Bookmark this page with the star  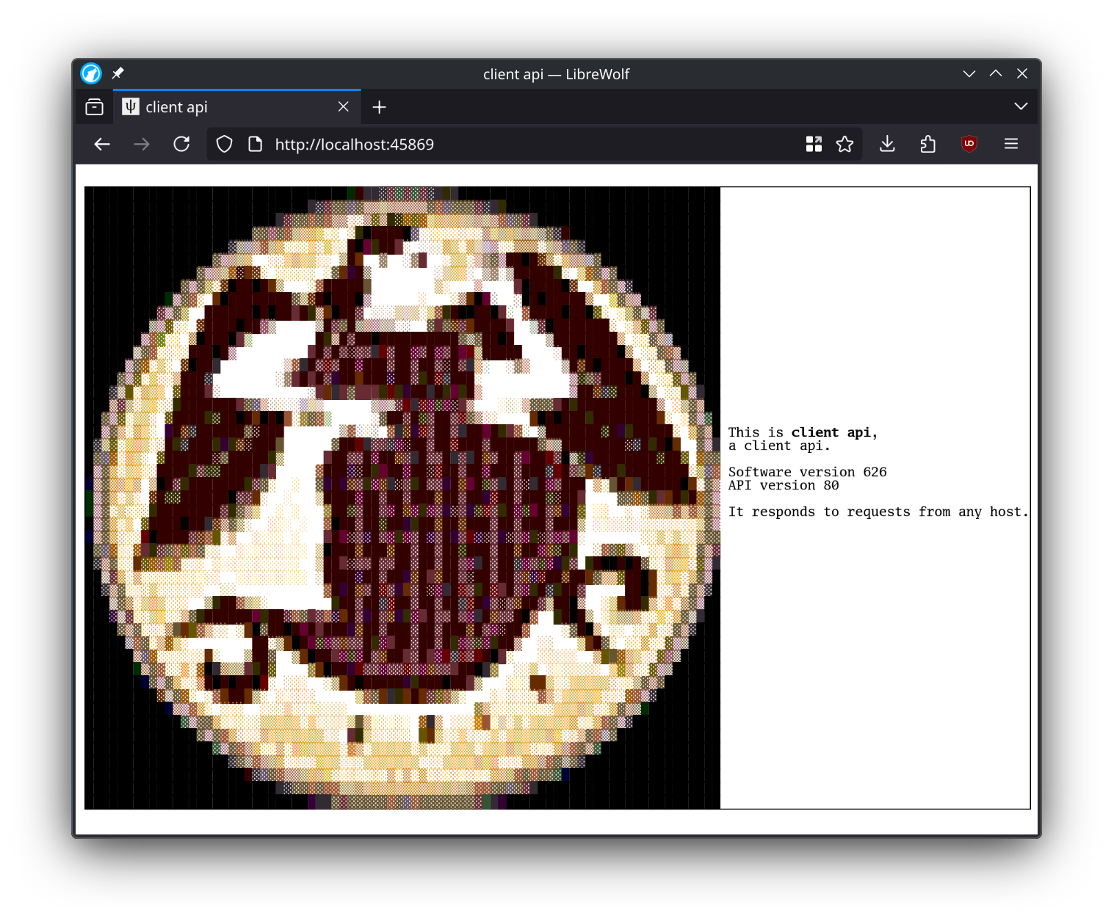click(845, 144)
